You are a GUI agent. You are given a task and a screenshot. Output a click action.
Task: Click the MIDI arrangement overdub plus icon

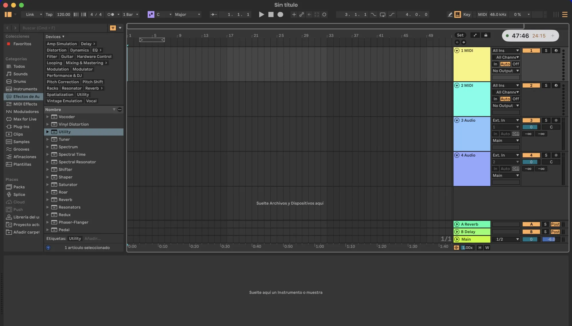click(x=294, y=15)
